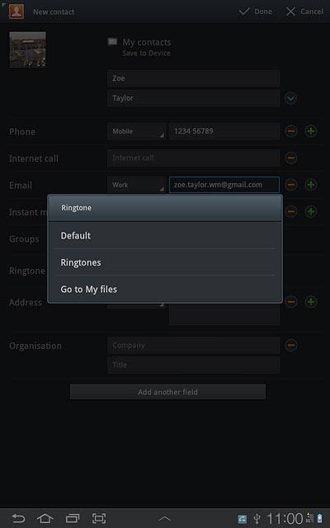Go to home screen via Home icon
330x528 pixels.
point(45,518)
